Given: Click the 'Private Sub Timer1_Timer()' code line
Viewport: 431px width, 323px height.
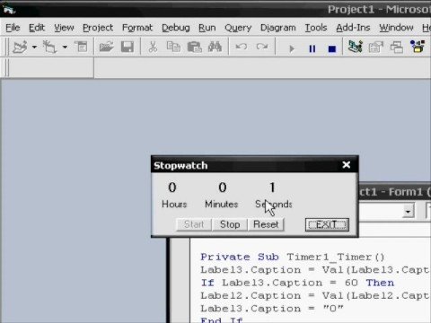Looking at the screenshot, I should (293, 257).
